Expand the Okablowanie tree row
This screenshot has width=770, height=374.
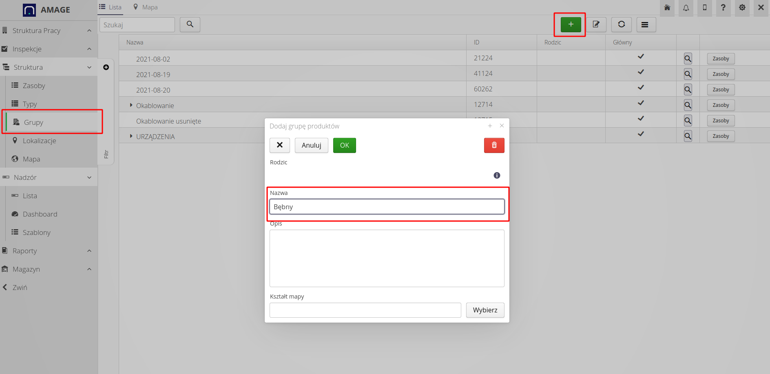click(x=131, y=105)
